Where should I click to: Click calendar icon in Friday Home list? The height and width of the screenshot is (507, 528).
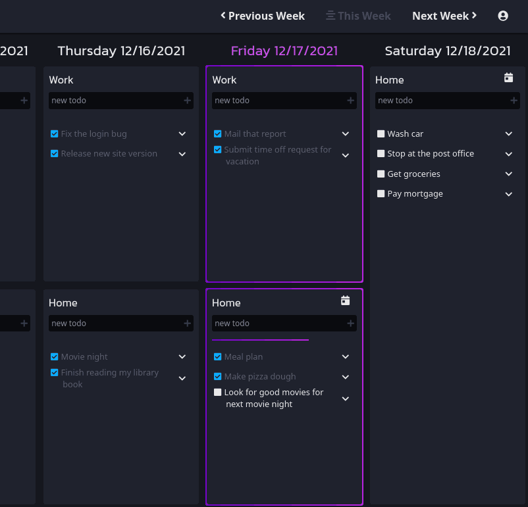click(x=345, y=301)
